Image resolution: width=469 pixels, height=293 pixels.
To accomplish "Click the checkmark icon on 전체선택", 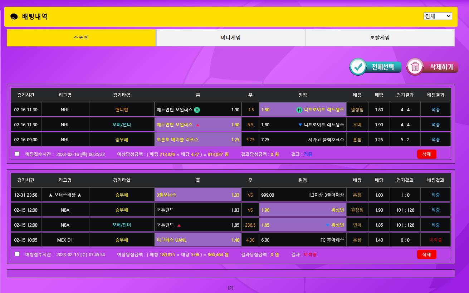I will (x=358, y=67).
